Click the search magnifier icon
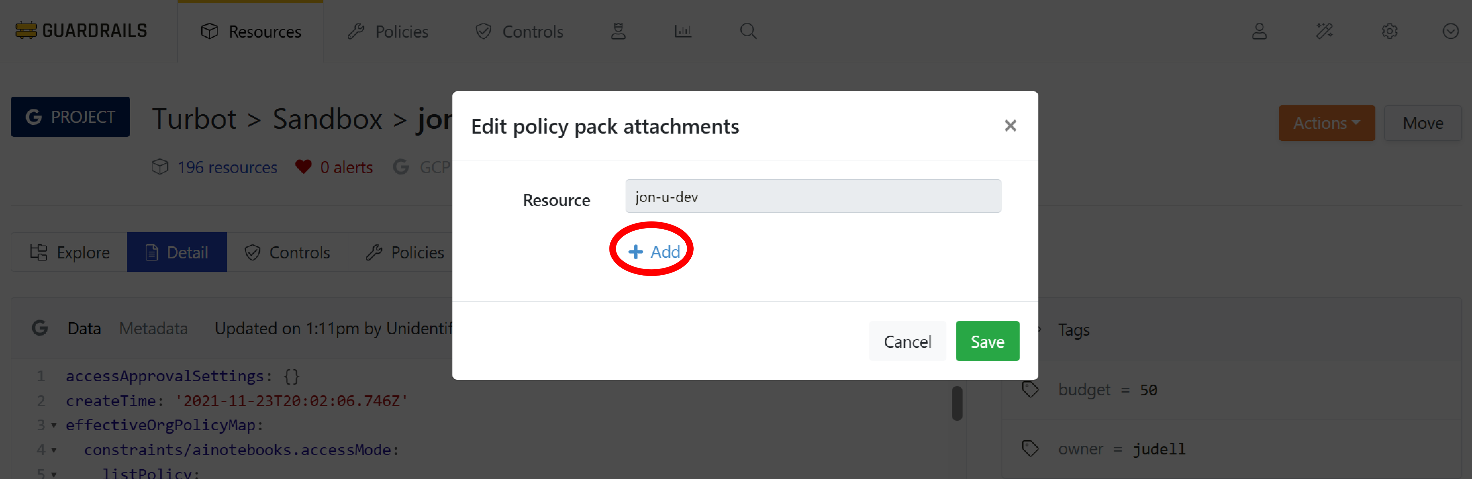This screenshot has width=1472, height=488. [748, 31]
